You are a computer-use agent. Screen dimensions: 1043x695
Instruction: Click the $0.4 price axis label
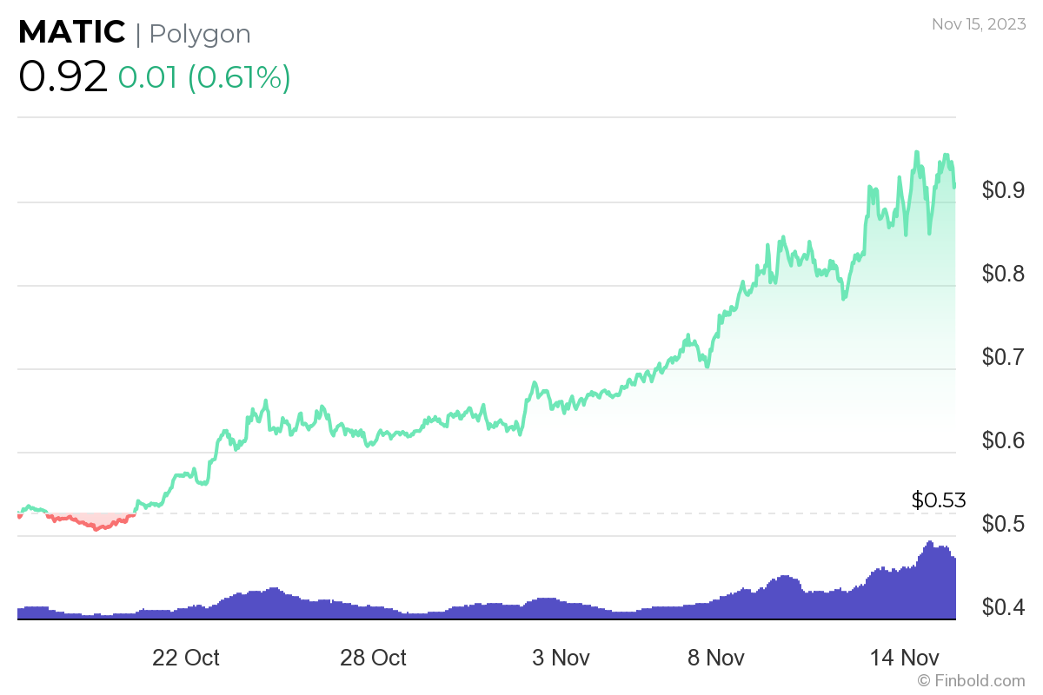1002,607
